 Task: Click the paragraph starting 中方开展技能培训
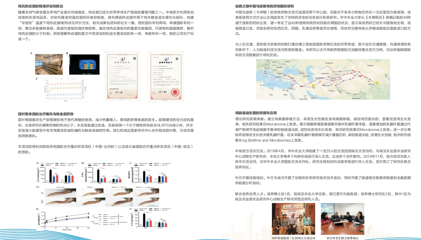click(323, 180)
